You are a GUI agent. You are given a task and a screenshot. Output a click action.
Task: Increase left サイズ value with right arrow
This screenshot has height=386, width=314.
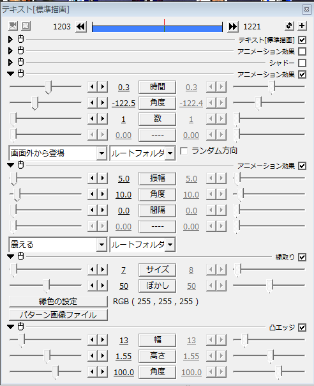[103, 270]
